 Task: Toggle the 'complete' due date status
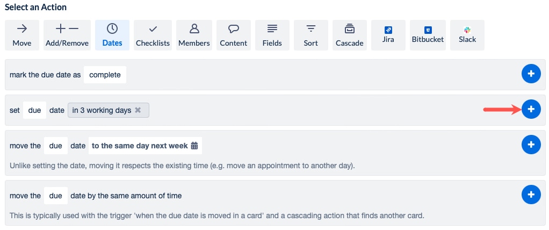click(x=105, y=75)
